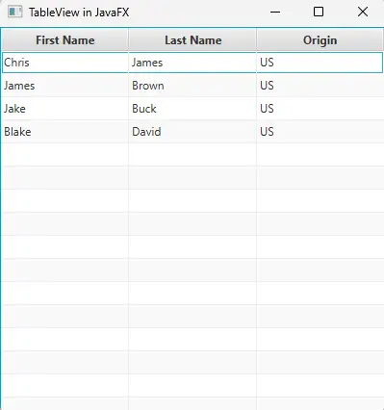
Task: Select the US origin cell for James Brown
Action: coord(320,86)
